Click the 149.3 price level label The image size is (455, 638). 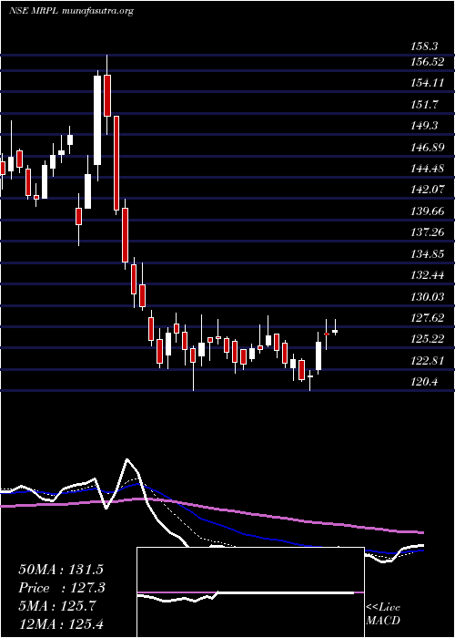click(425, 126)
